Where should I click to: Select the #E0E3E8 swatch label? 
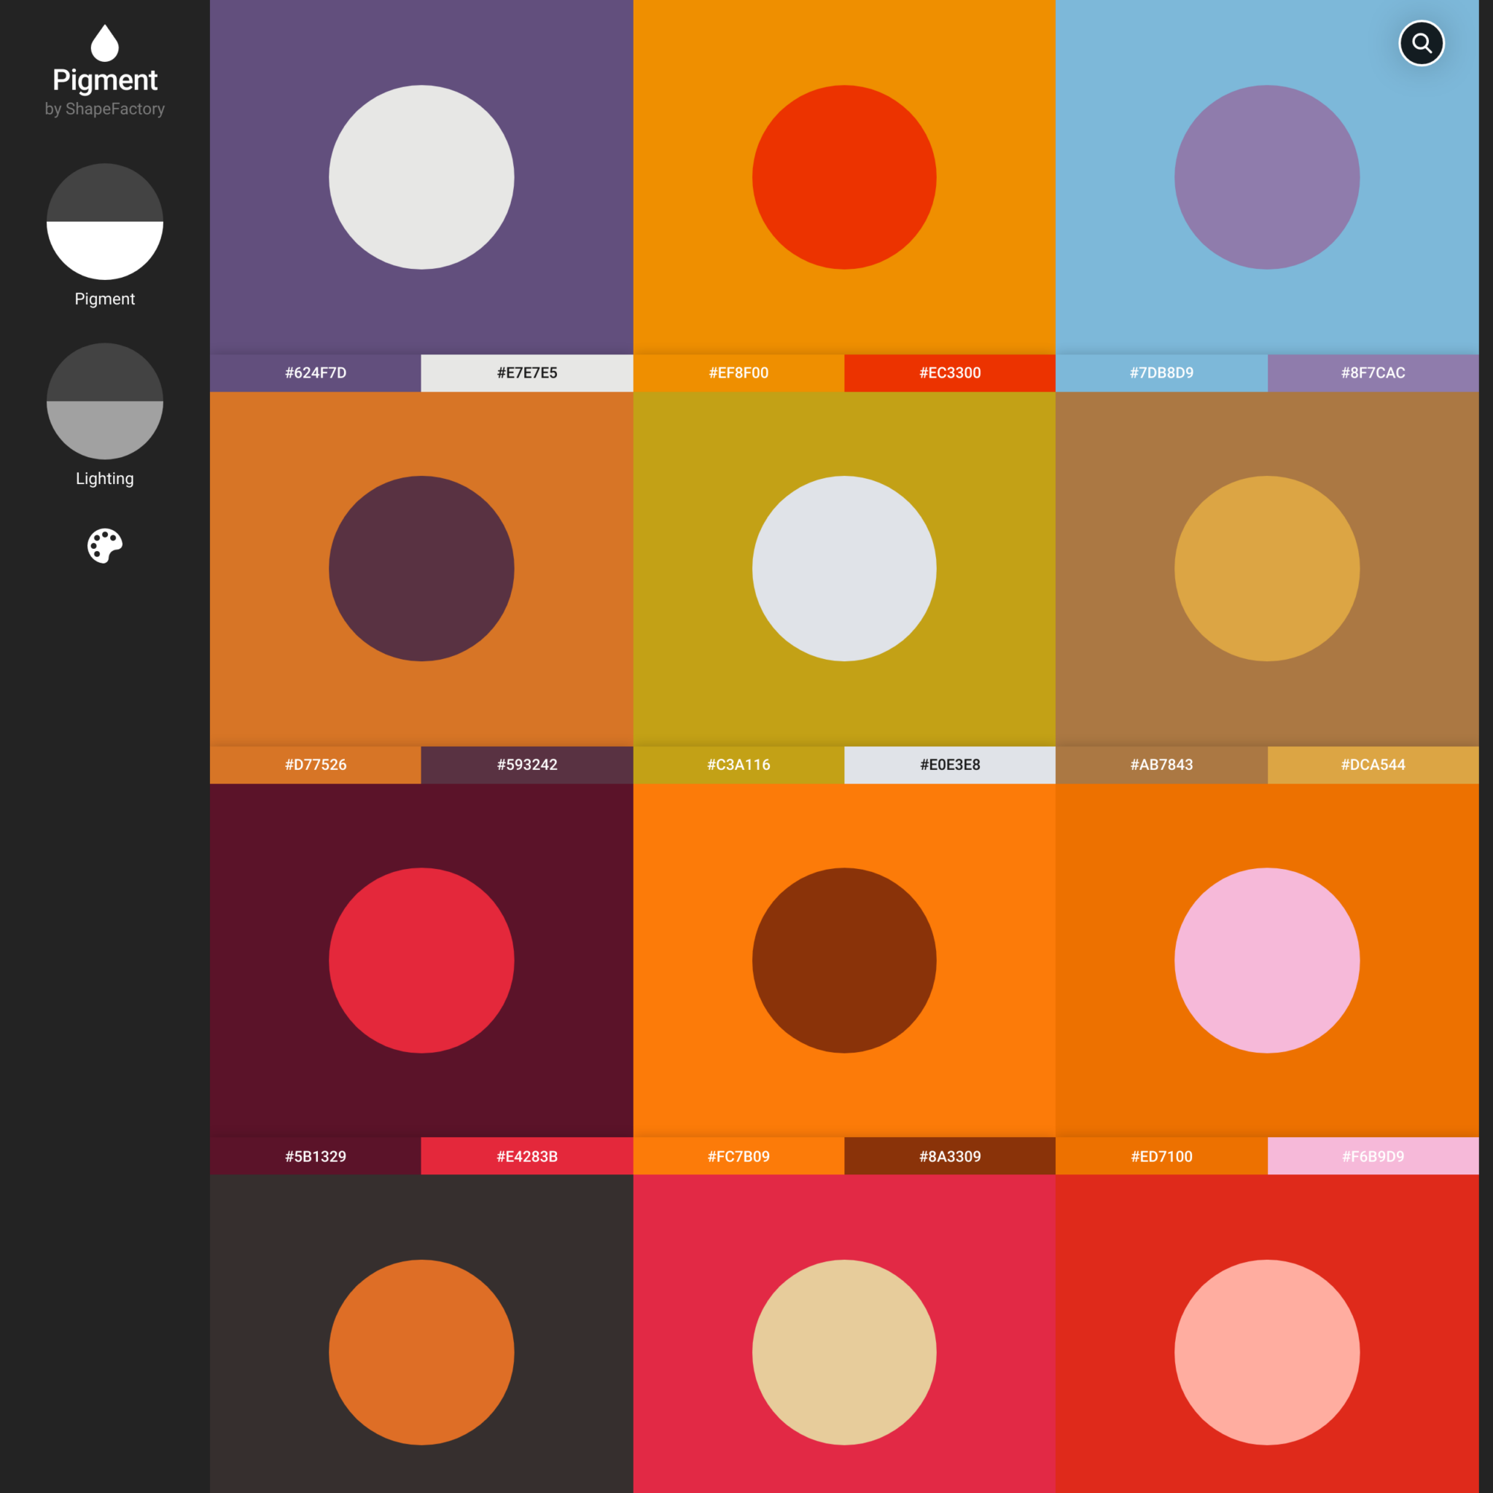click(x=949, y=764)
